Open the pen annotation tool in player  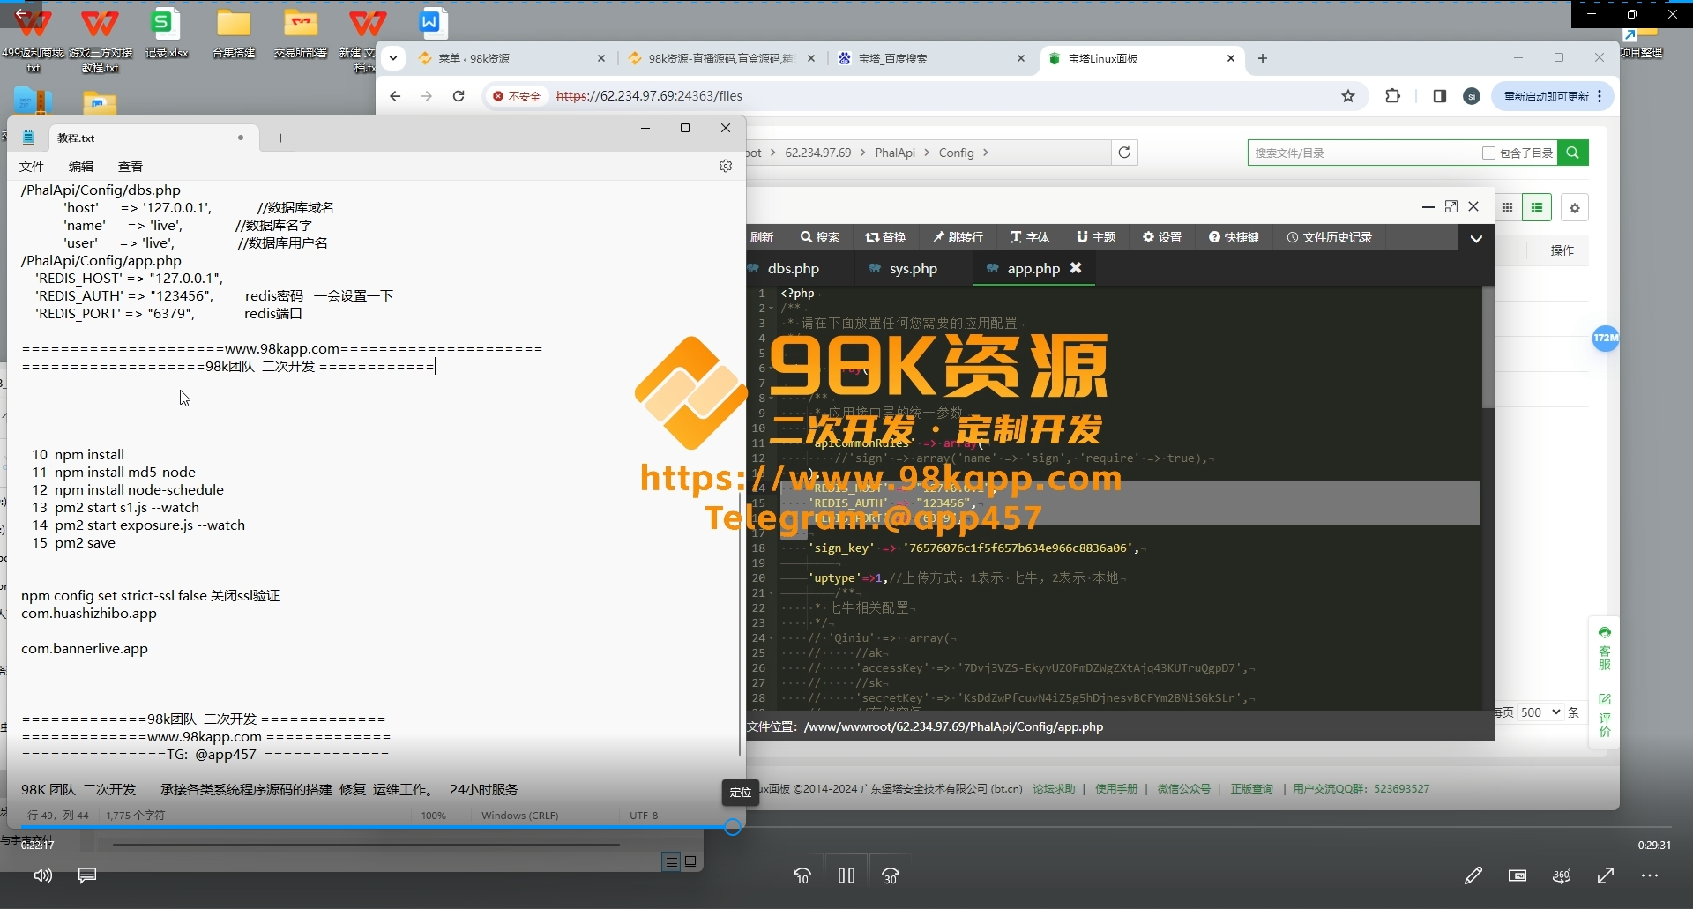pos(1473,875)
